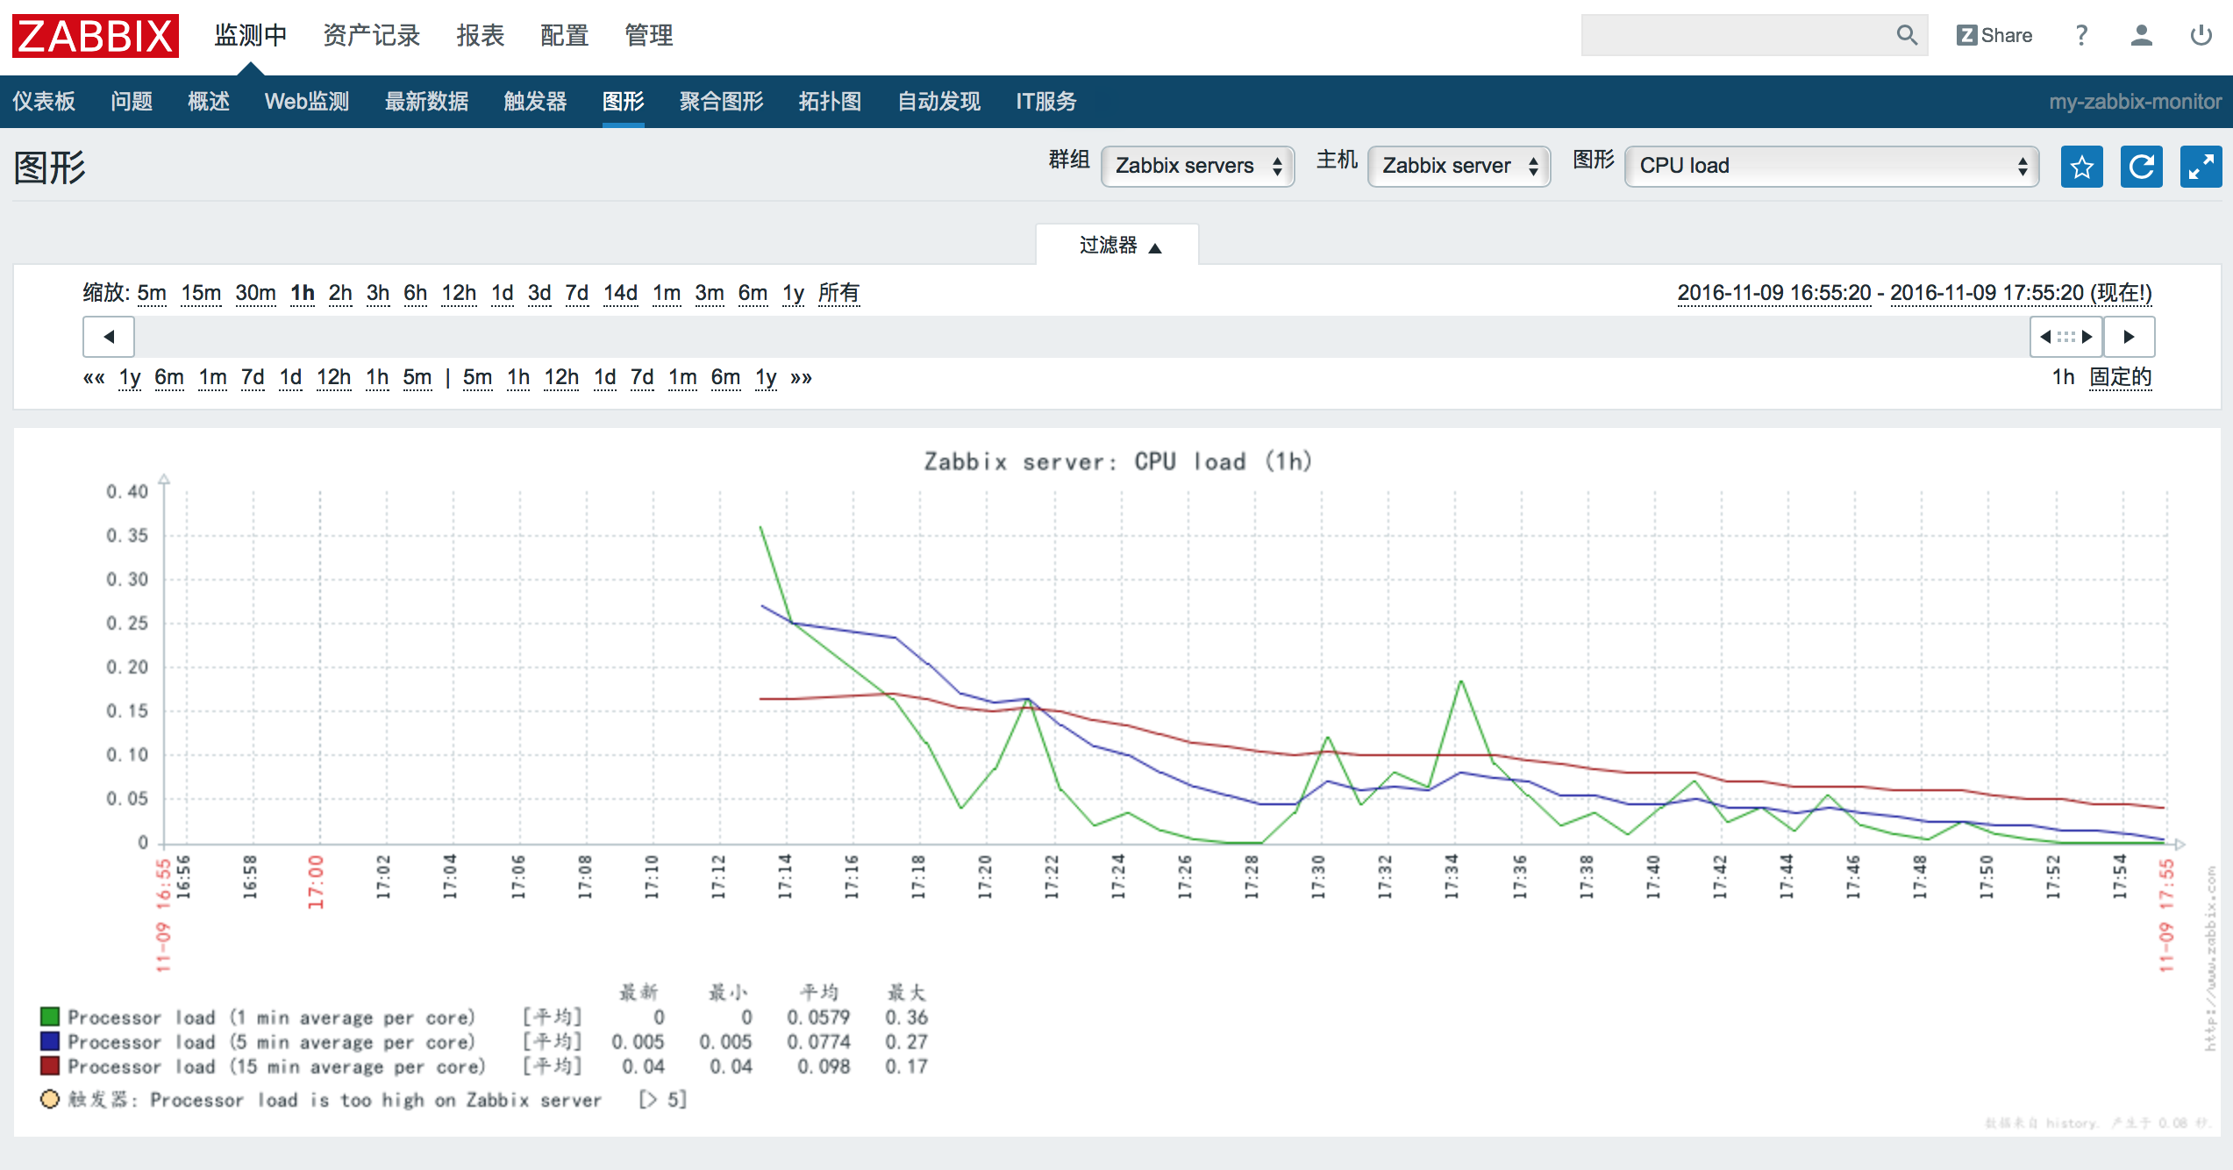
Task: Go to the IT服务 tab
Action: point(1045,102)
